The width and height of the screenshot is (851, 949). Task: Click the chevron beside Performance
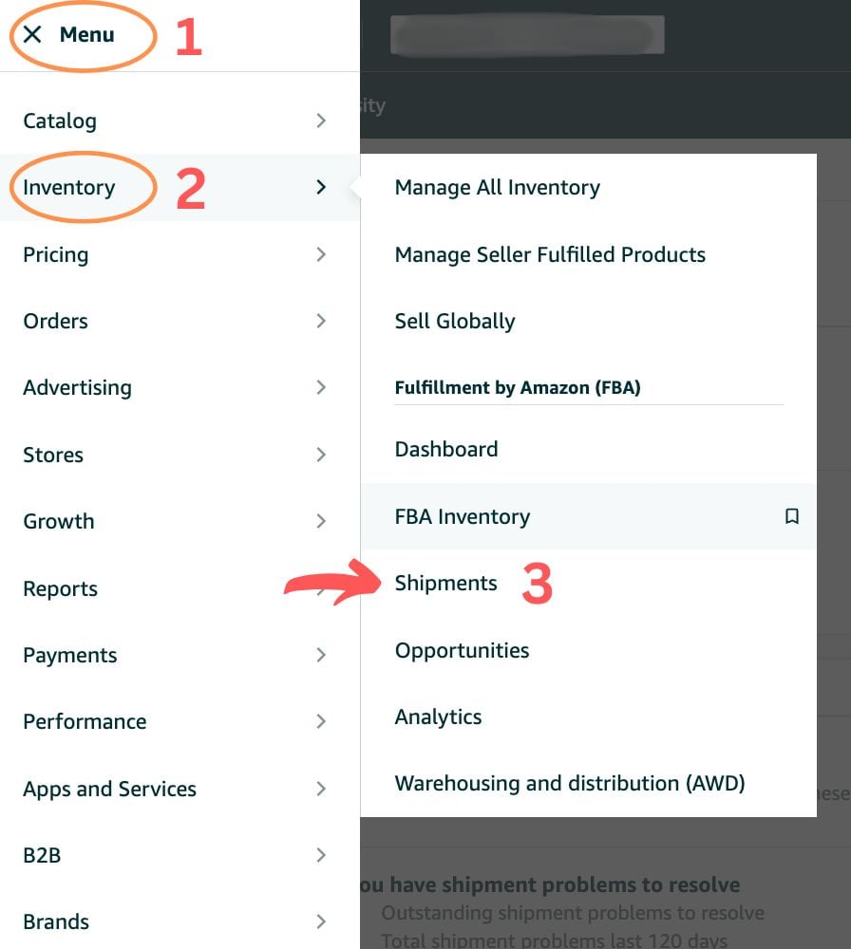click(321, 721)
